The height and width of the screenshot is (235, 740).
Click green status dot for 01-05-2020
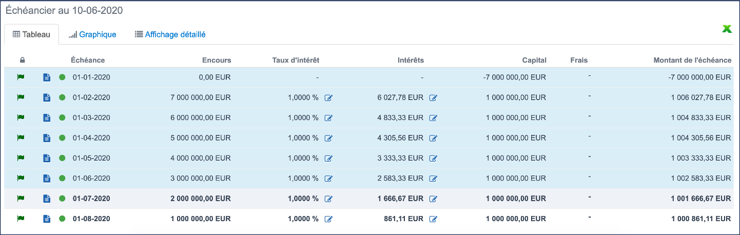click(62, 158)
